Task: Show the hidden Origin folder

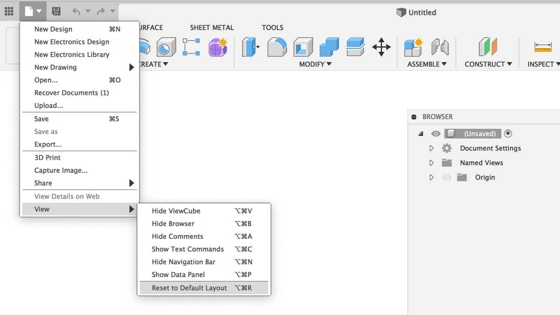Action: coord(447,177)
